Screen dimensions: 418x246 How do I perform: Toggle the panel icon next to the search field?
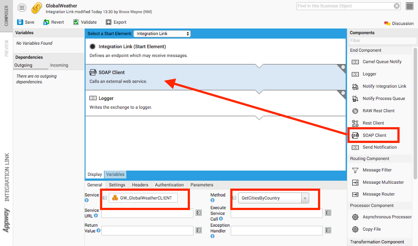[x=410, y=6]
